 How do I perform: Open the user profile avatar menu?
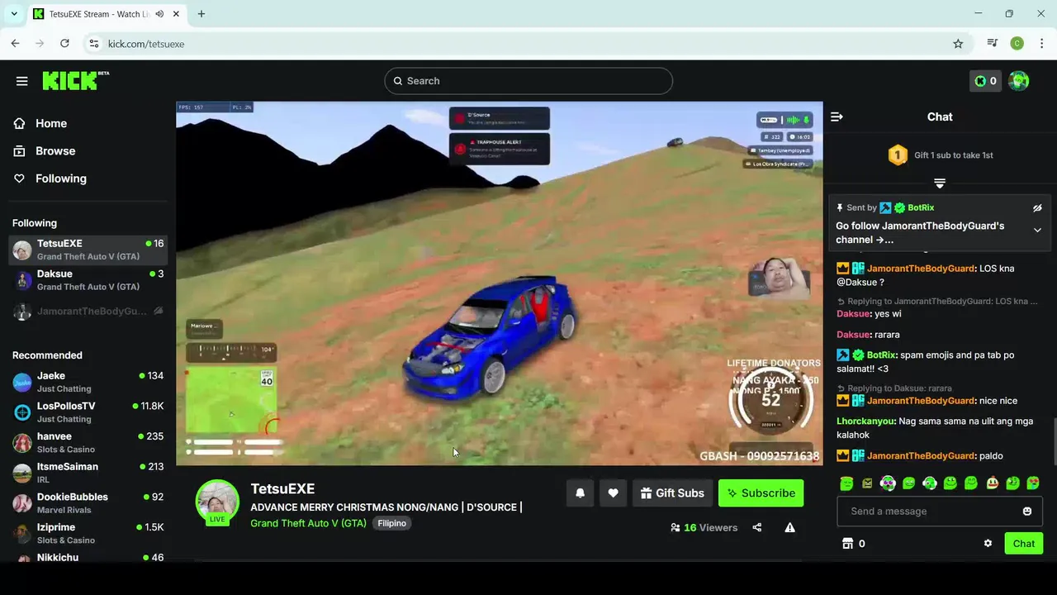coord(1019,81)
